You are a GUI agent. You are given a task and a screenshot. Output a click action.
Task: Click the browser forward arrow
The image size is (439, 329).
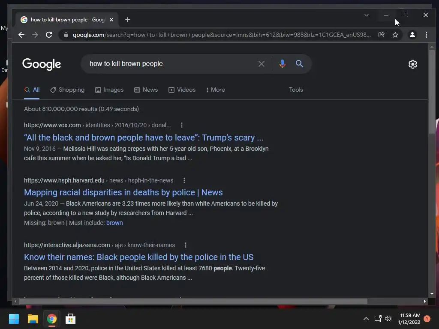point(35,35)
